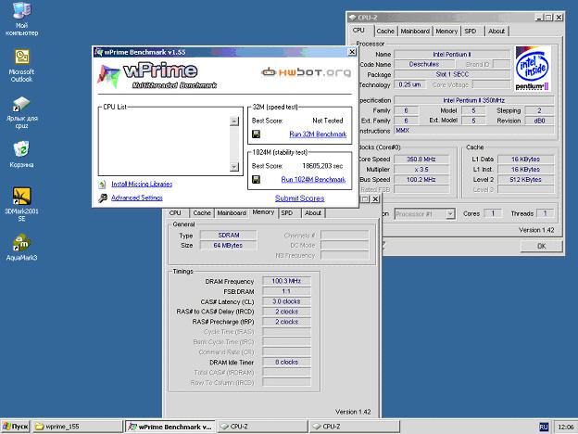Click the Install Missing Libraries link
The image size is (578, 434).
pyautogui.click(x=142, y=185)
